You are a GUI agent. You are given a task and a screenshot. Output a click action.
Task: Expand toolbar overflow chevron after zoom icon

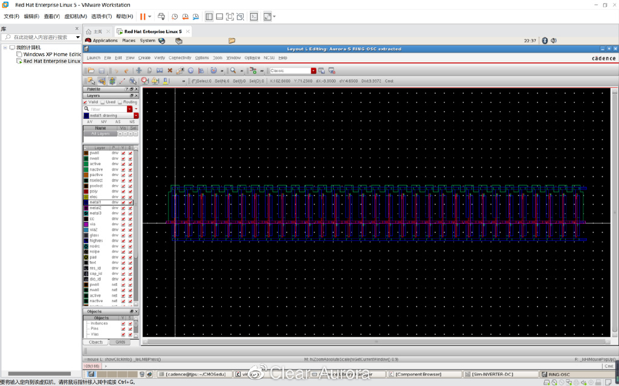point(242,71)
